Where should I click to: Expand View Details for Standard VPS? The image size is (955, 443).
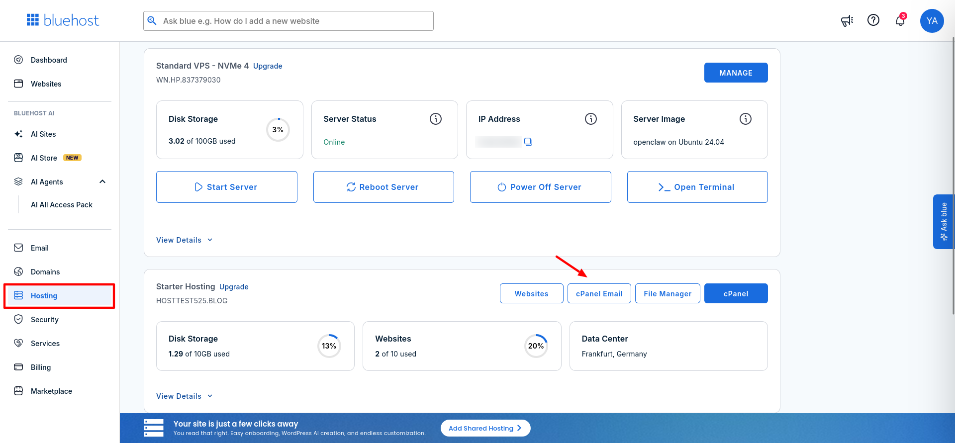pos(185,240)
